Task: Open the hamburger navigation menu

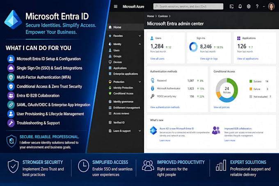Action: (115, 7)
